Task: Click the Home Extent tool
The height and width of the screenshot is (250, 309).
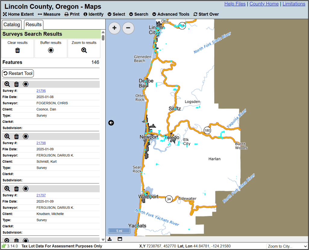Action: click(18, 14)
